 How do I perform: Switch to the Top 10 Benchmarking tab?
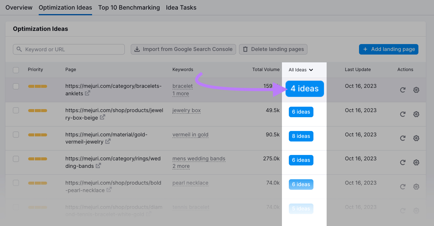tap(129, 7)
